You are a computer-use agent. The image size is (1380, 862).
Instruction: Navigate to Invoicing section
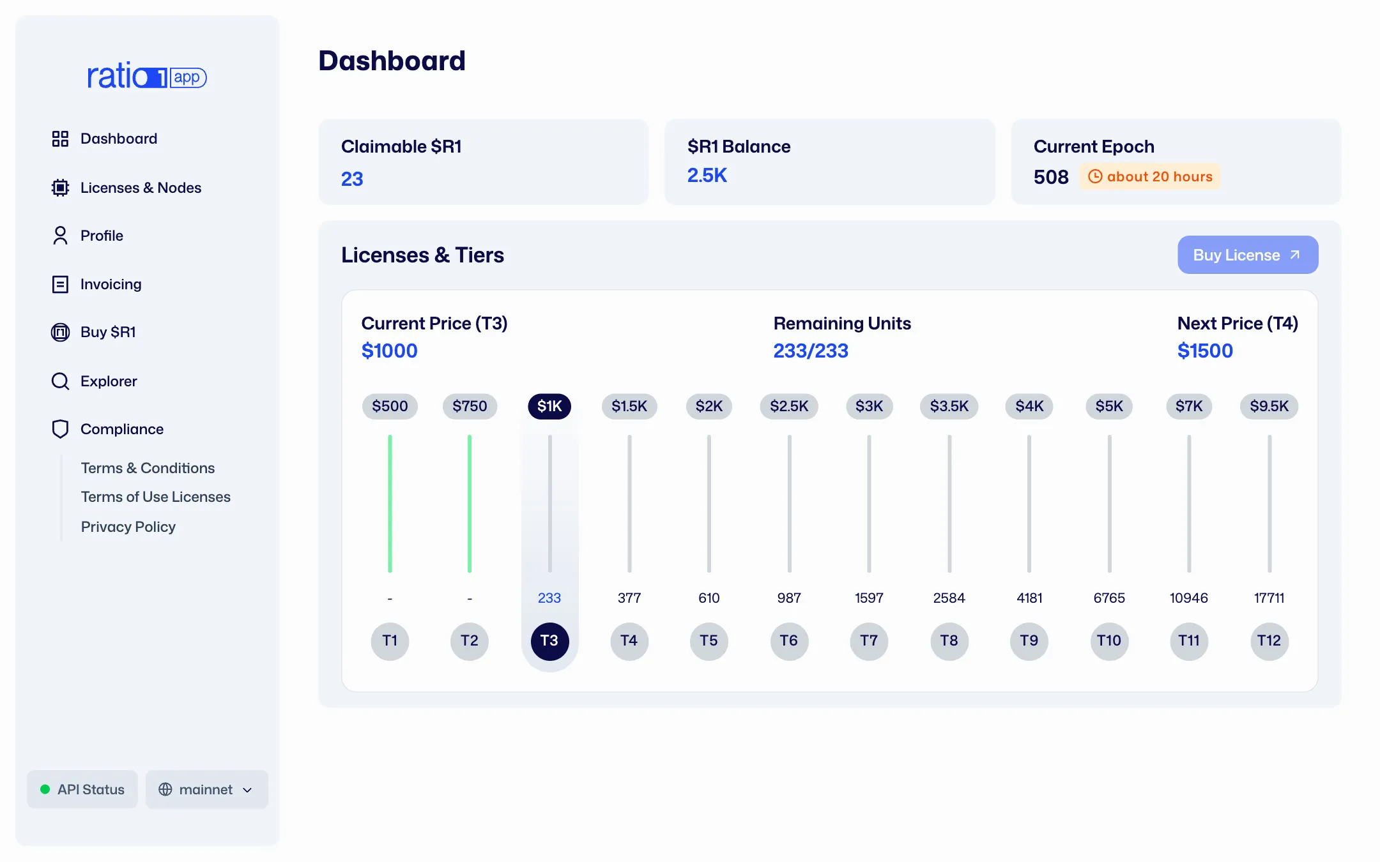point(111,284)
